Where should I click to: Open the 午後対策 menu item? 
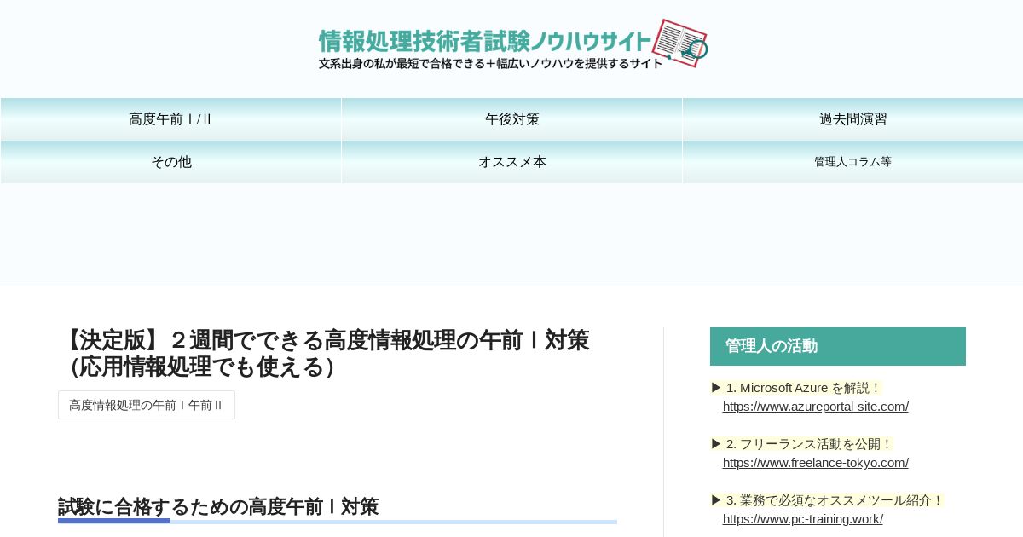click(511, 119)
